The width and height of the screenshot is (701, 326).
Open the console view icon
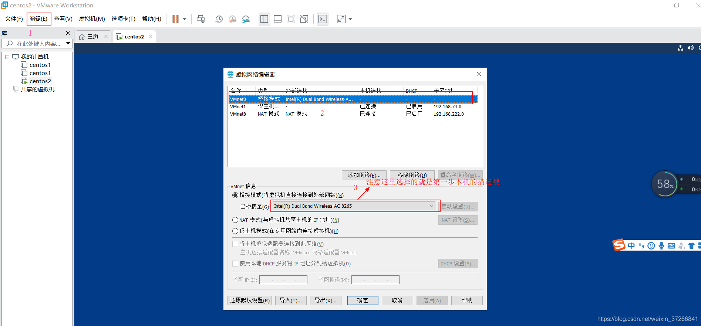(x=323, y=19)
